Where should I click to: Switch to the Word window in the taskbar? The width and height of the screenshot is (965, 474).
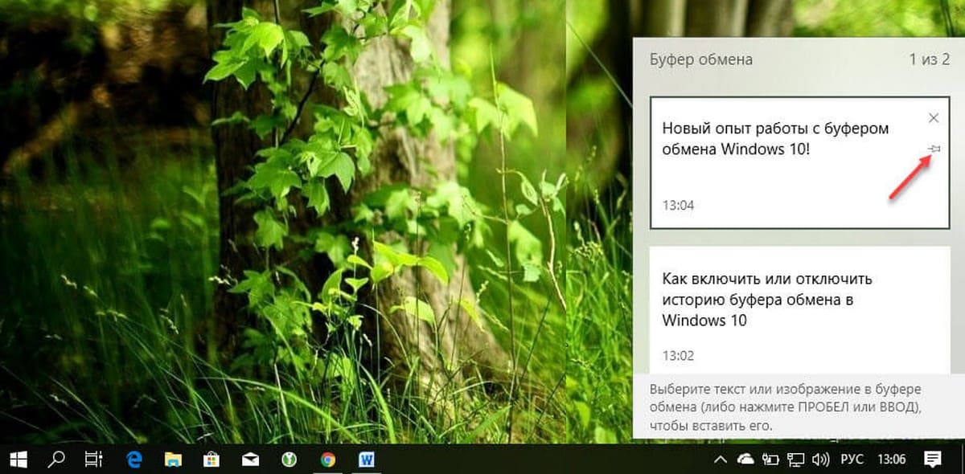[366, 460]
